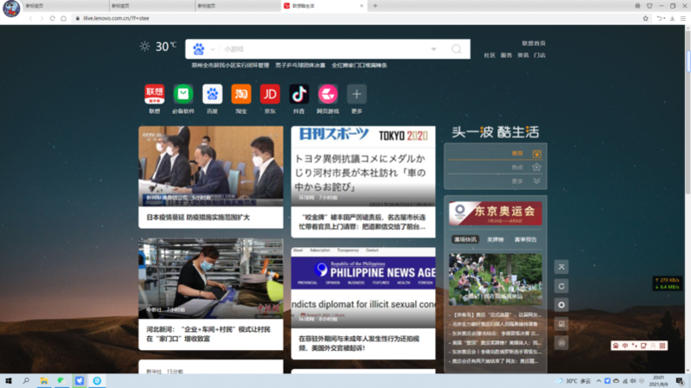Expand the search suggestions dropdown arrow
691x388 pixels.
[433, 49]
